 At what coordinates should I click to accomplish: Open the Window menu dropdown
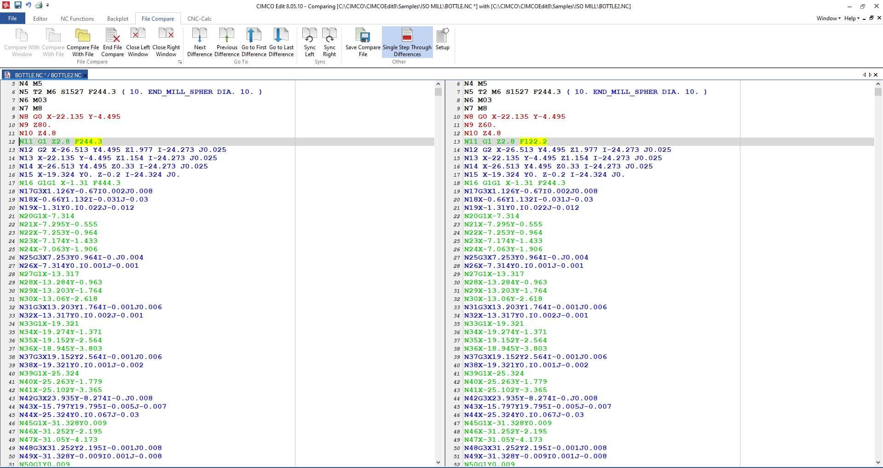point(826,18)
